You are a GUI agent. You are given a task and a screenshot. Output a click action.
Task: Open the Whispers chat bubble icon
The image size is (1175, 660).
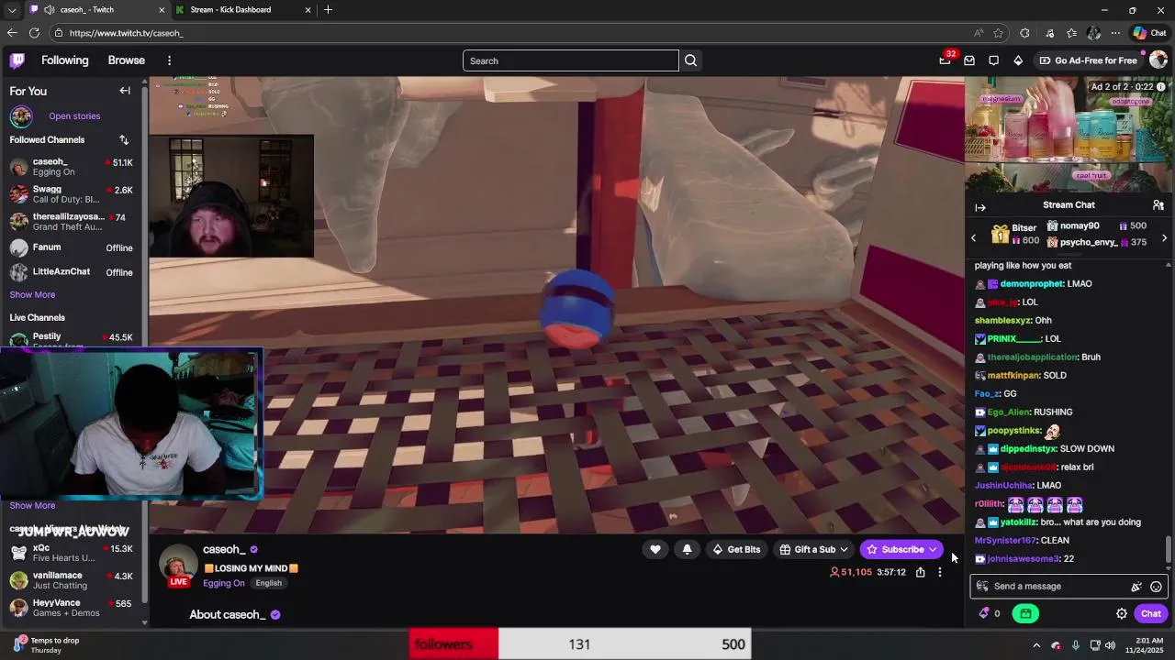pyautogui.click(x=993, y=60)
